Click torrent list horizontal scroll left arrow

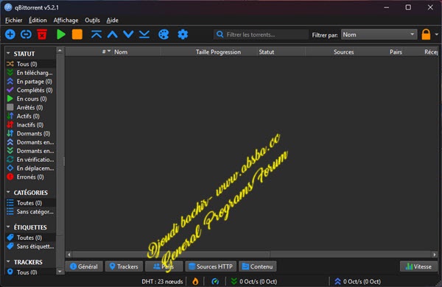69,255
